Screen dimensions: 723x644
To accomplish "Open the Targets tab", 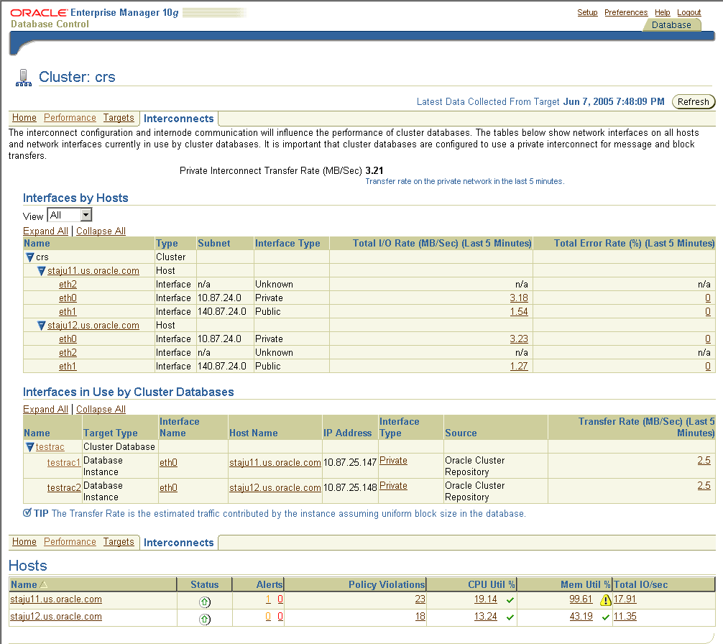I will click(x=119, y=117).
